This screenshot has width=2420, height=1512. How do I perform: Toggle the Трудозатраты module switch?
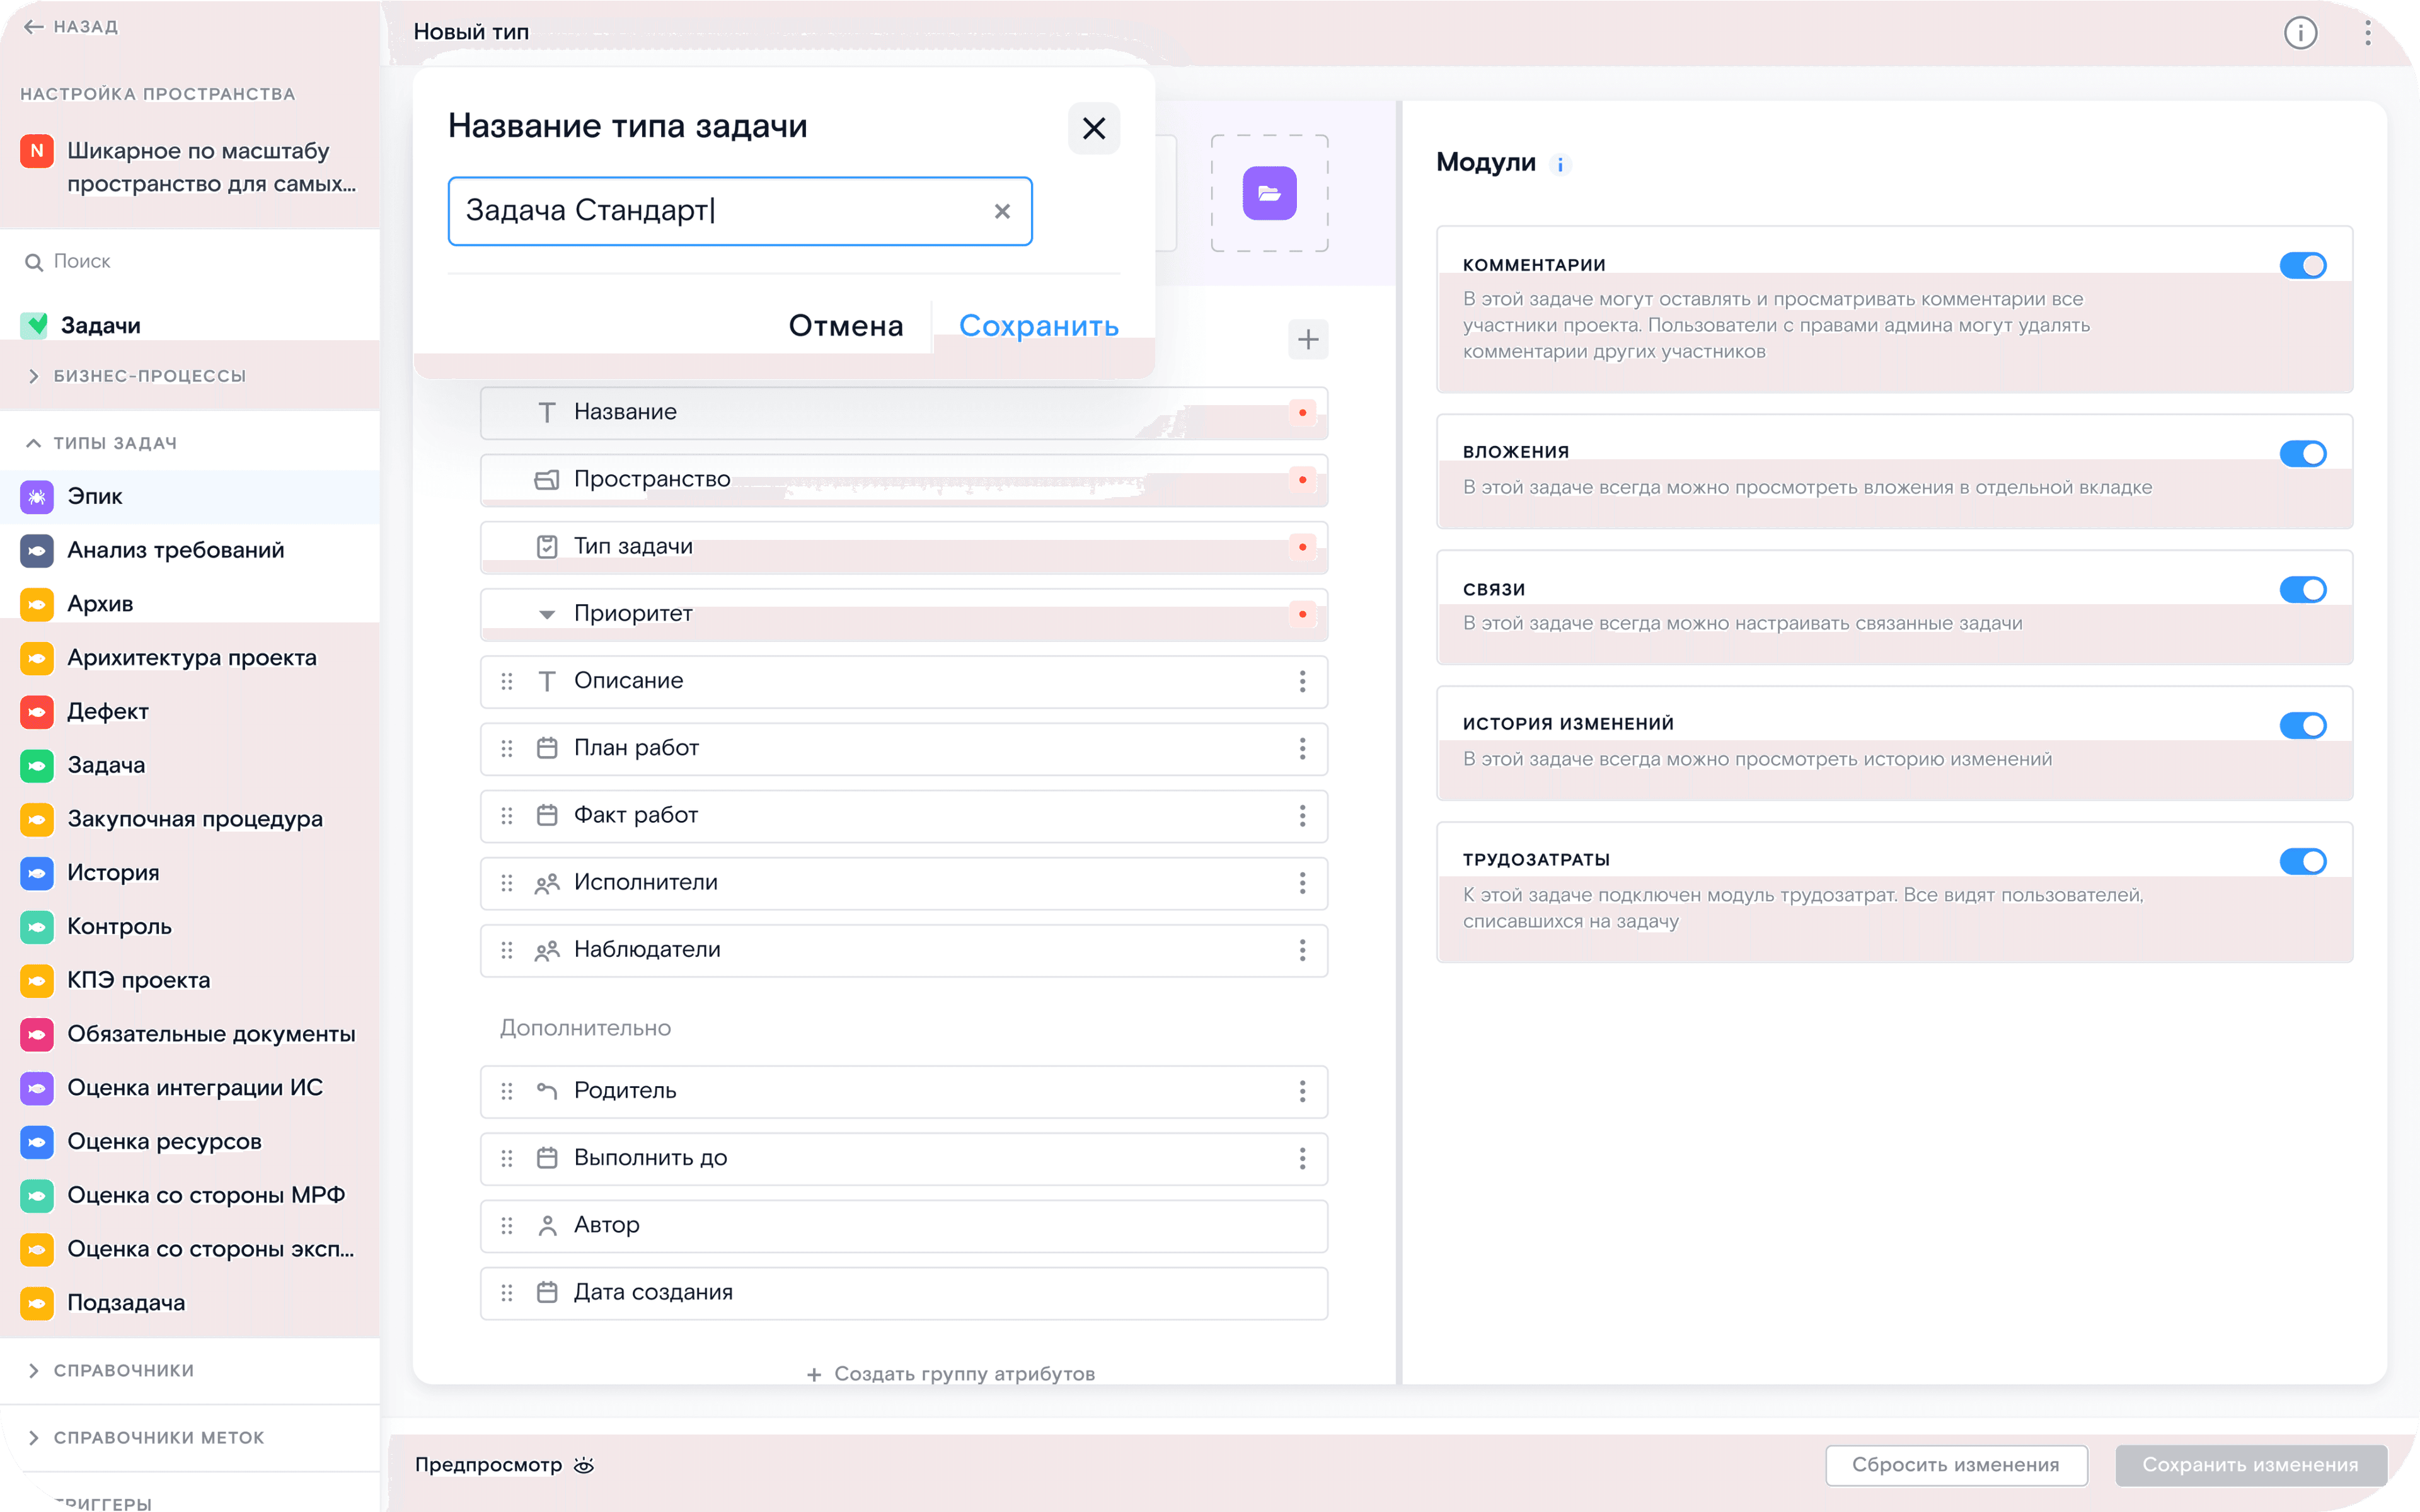point(2302,861)
